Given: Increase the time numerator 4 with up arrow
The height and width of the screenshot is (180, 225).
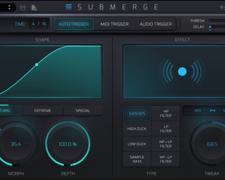Looking at the screenshot, I should coord(33,20).
